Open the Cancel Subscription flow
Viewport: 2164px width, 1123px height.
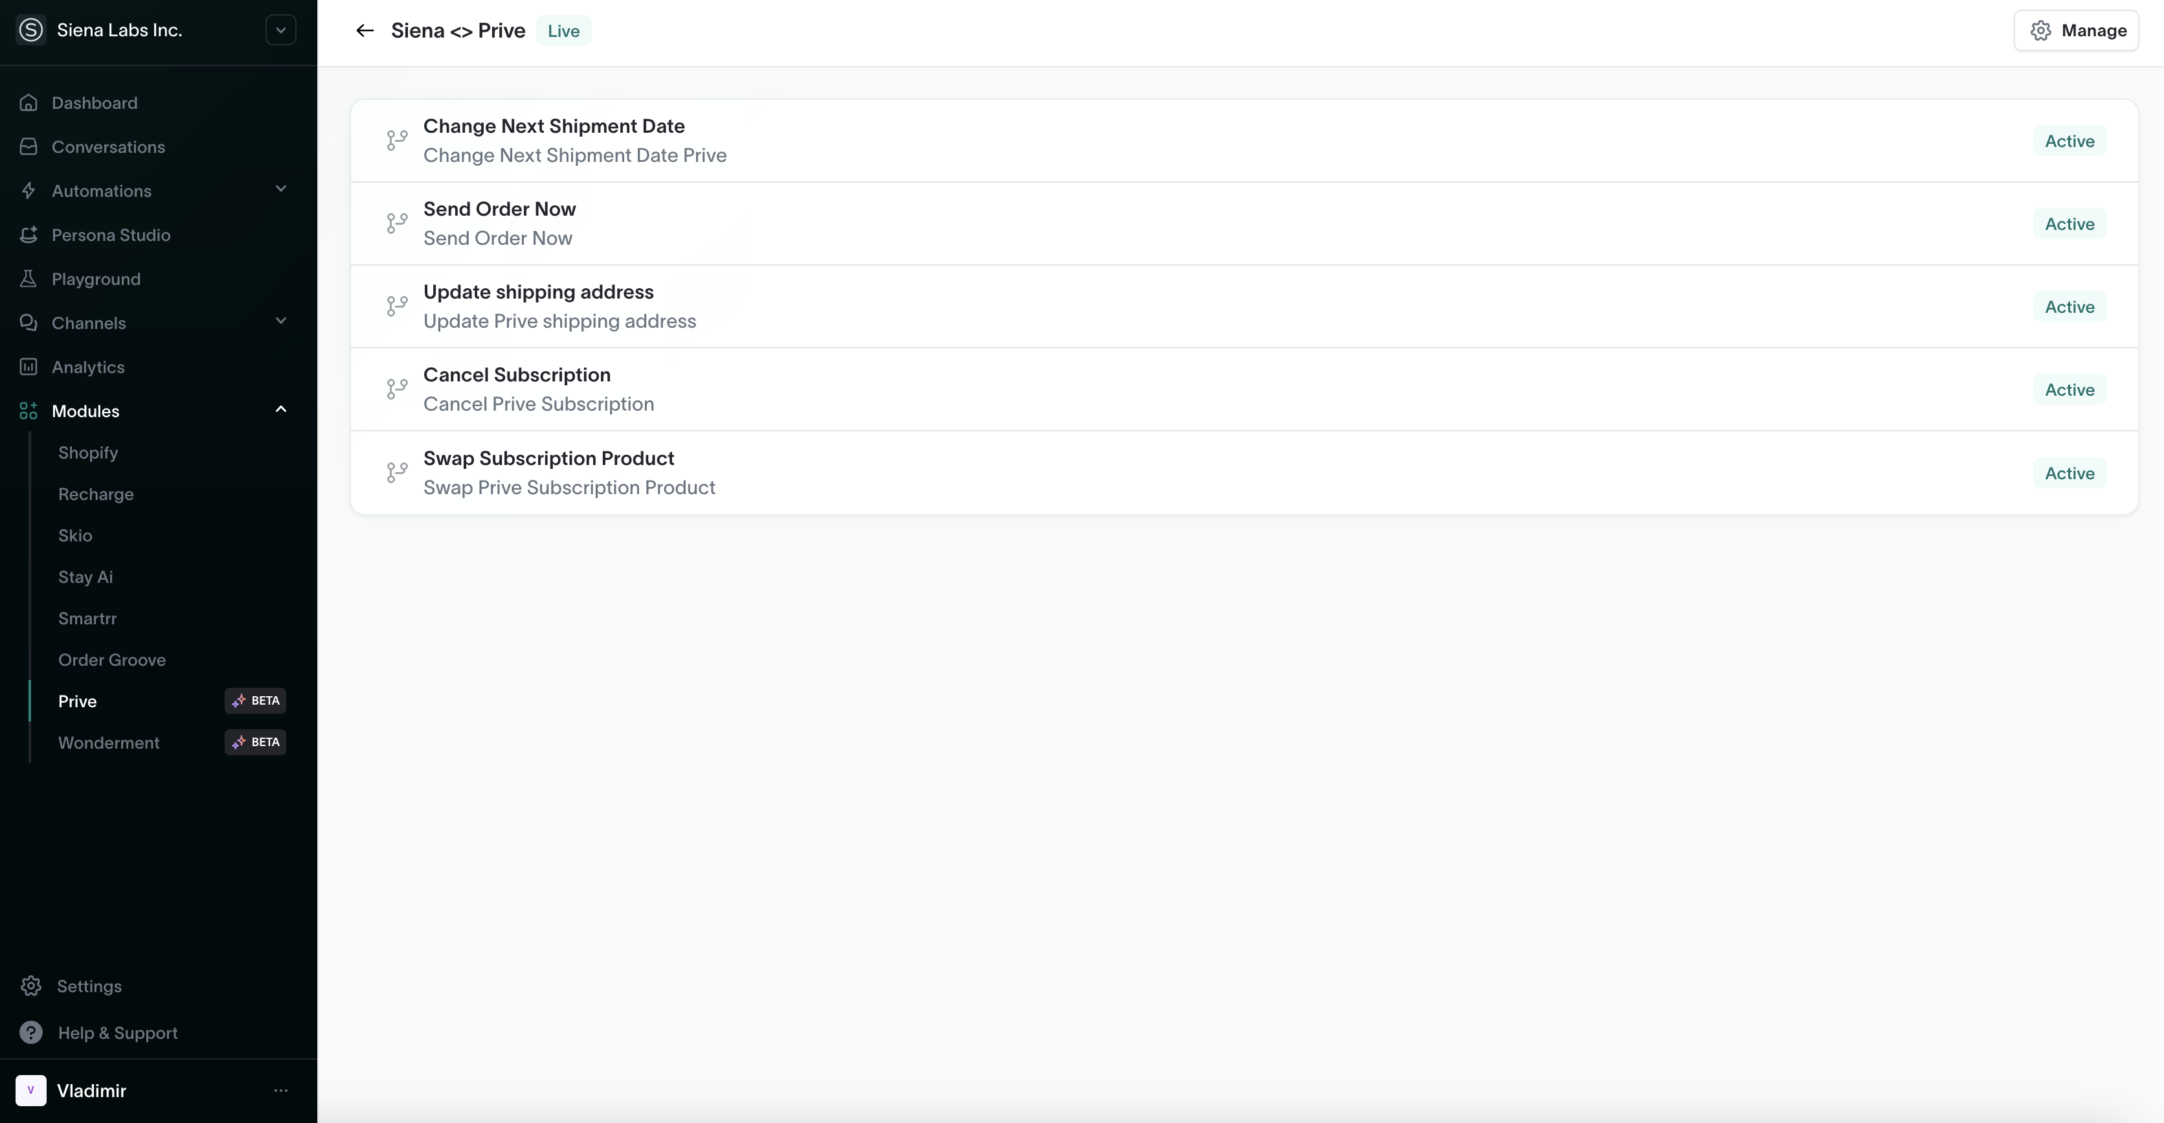click(x=1244, y=390)
